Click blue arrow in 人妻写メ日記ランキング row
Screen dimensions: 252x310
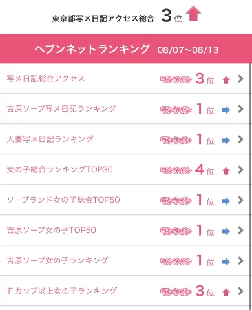click(226, 141)
